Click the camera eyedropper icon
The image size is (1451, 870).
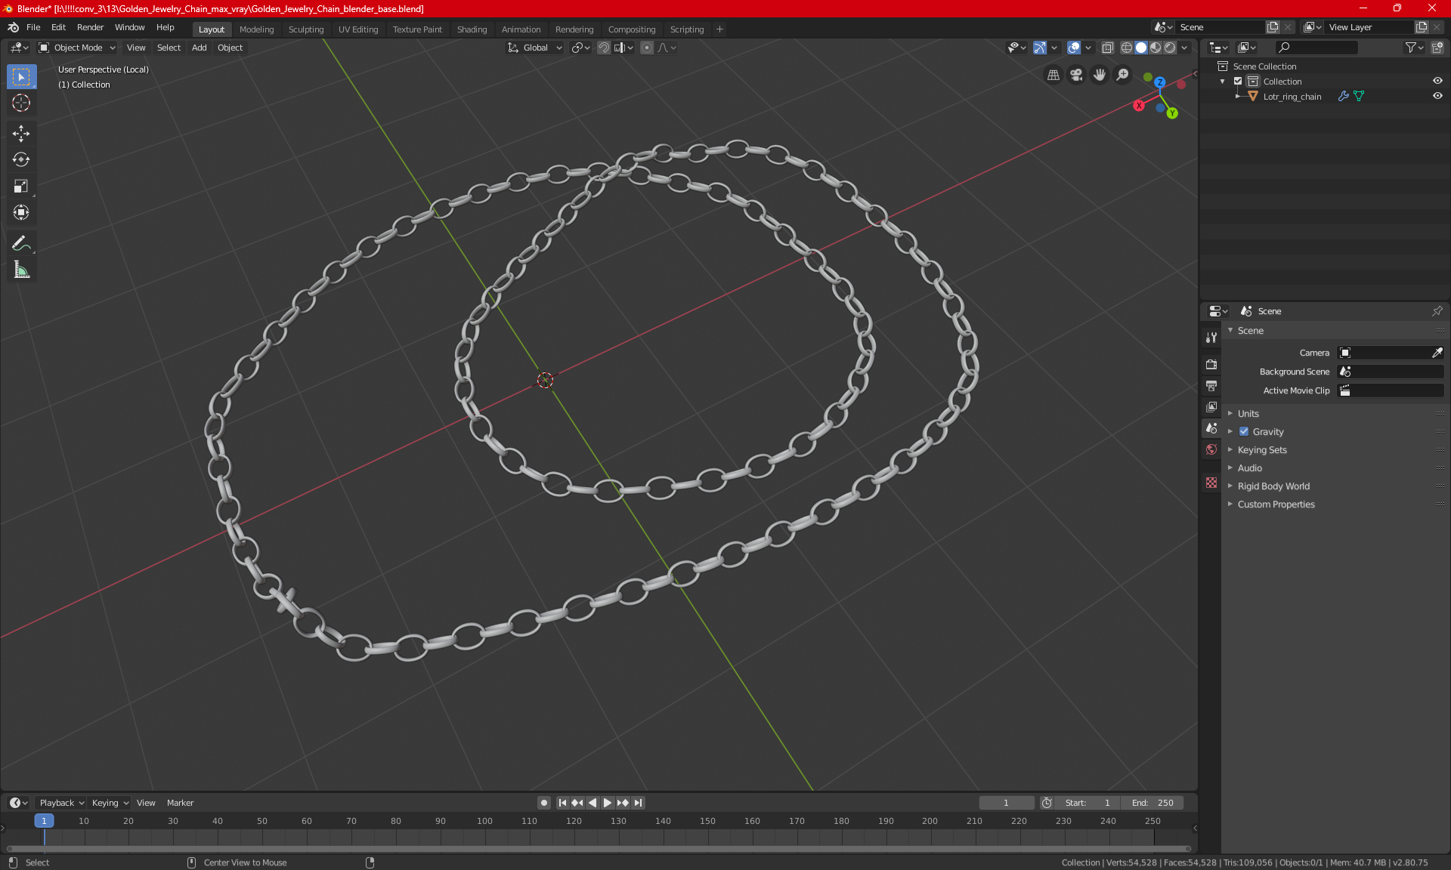[x=1437, y=353]
